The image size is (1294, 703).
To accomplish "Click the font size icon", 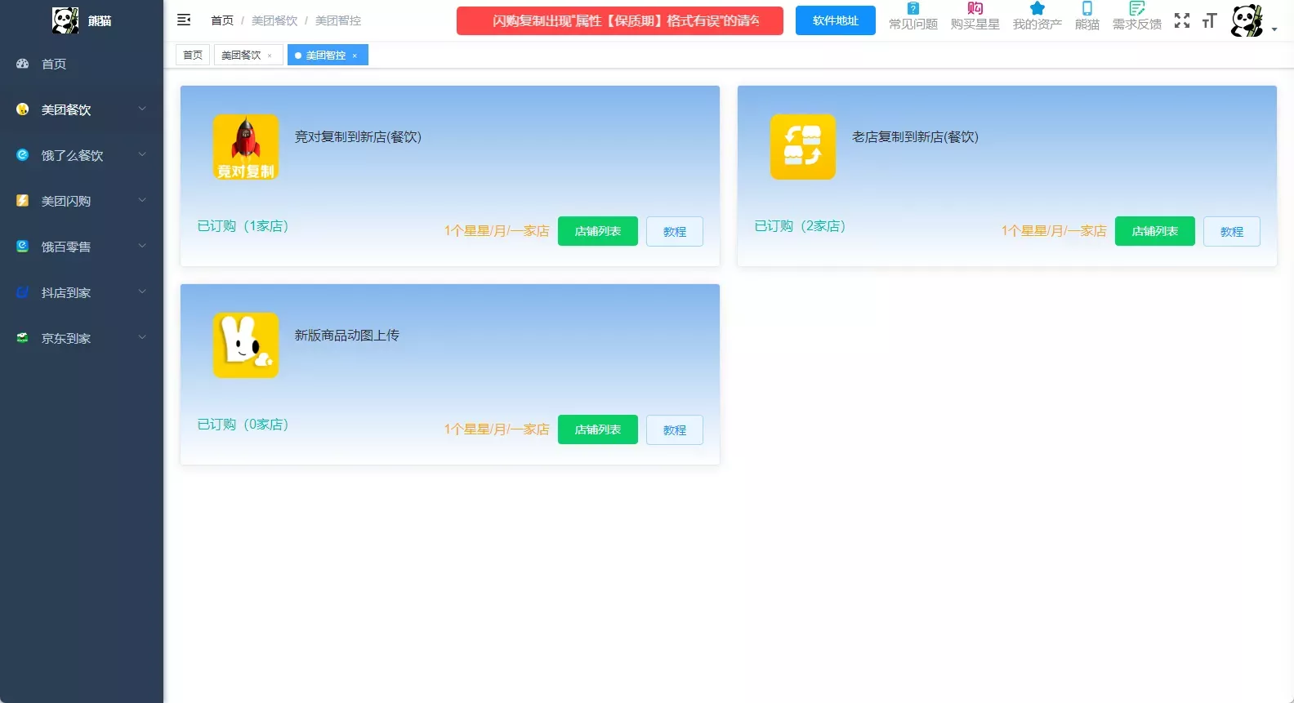I will coord(1210,20).
